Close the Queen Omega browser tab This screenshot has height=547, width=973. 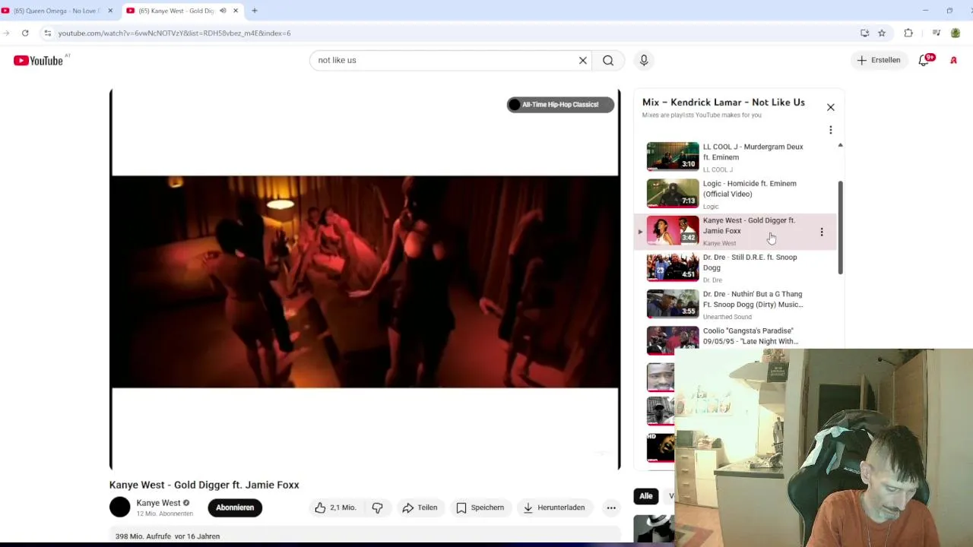pos(110,11)
